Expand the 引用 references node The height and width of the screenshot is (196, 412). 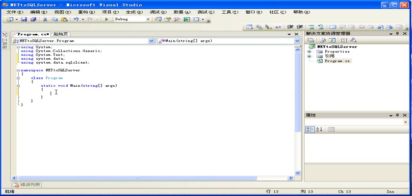[x=309, y=56]
